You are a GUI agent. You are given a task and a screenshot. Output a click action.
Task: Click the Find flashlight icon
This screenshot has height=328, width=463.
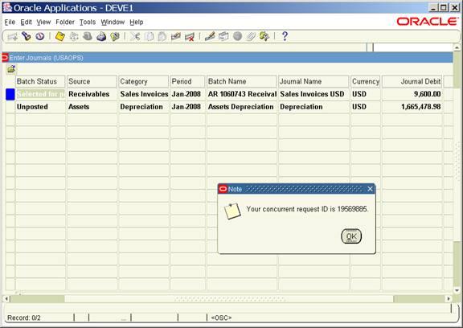27,36
